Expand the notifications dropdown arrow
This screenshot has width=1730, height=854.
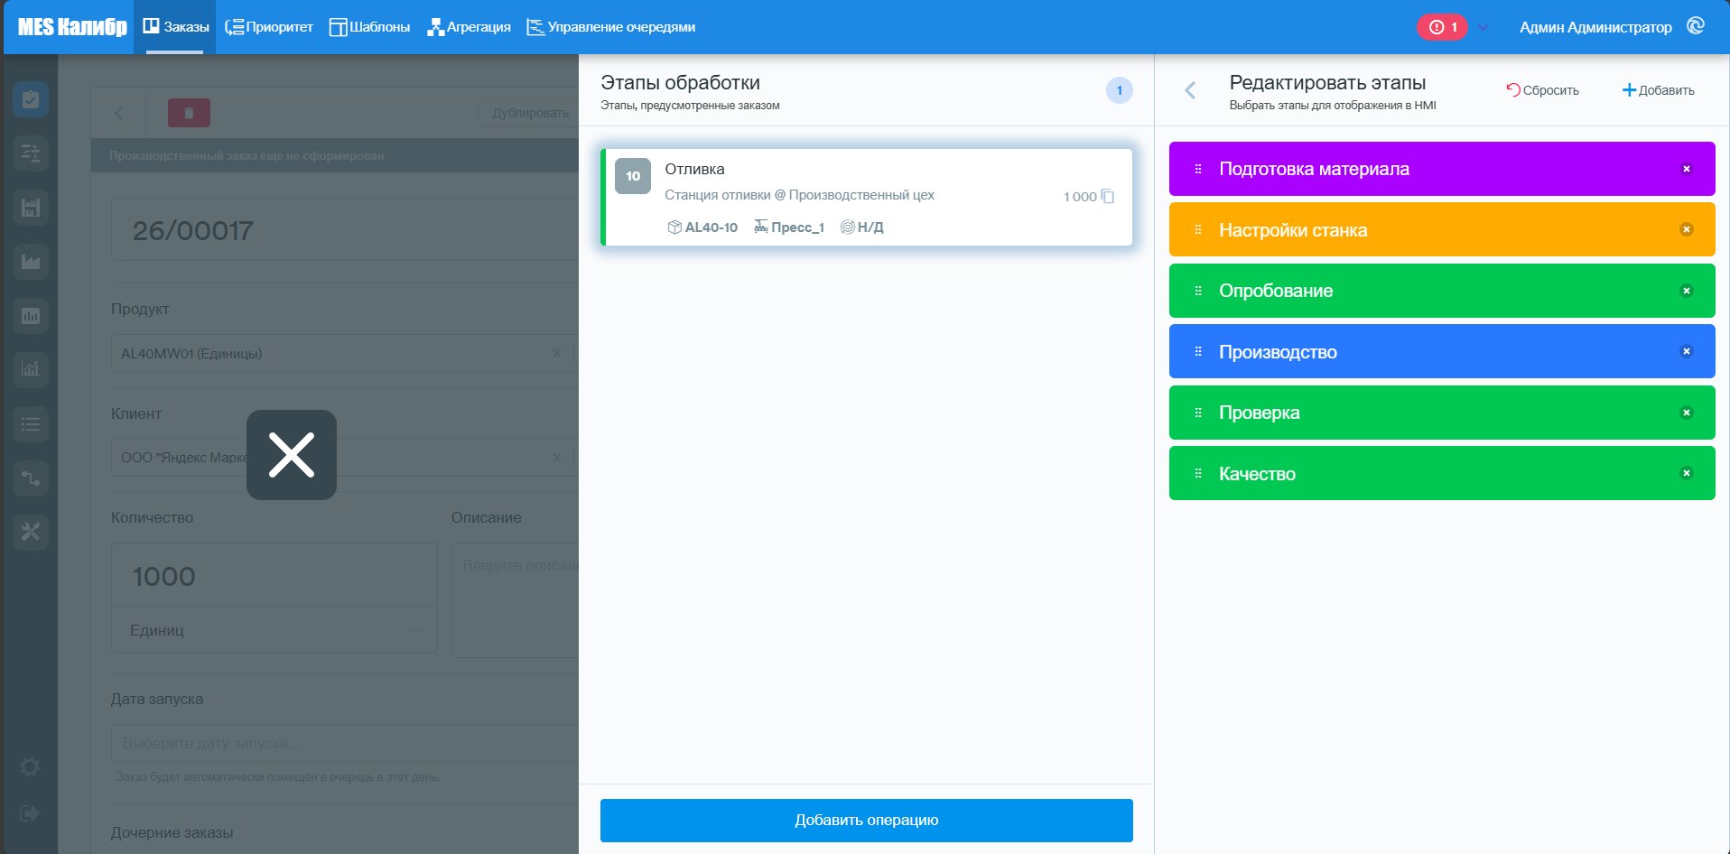1483,27
